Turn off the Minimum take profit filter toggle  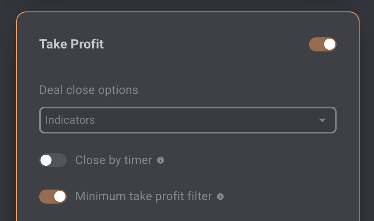[x=53, y=196]
